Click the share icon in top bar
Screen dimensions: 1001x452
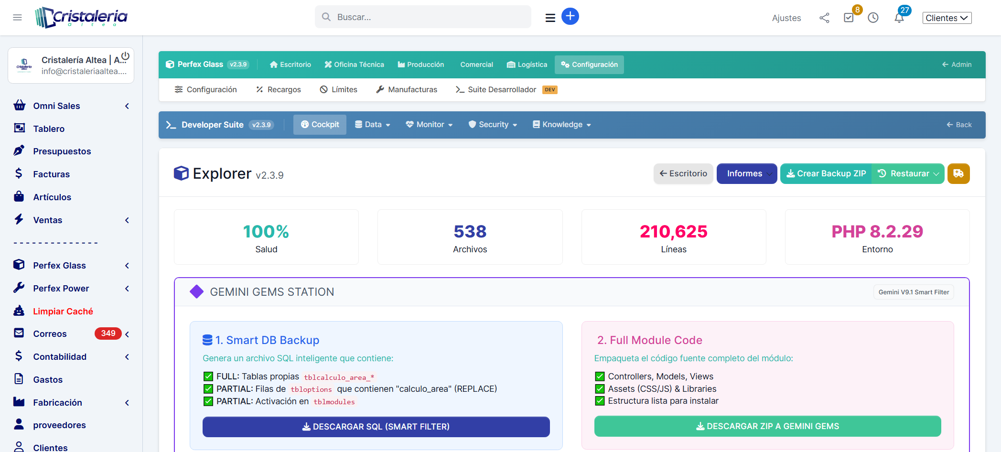click(824, 18)
